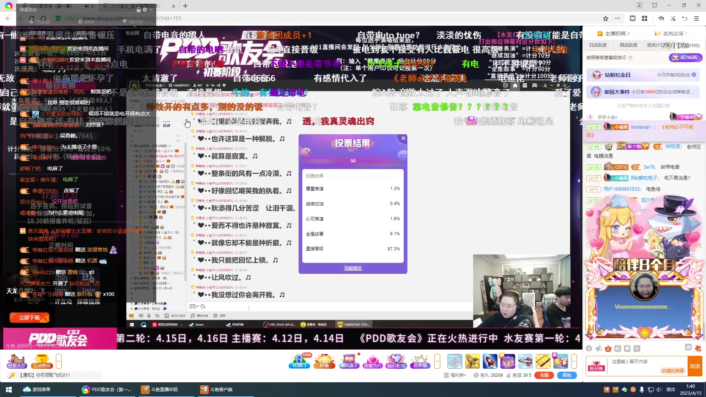This screenshot has height=397, width=706.
Task: Open the 钻石粉丝 diamond fan icon
Action: pyautogui.click(x=396, y=361)
